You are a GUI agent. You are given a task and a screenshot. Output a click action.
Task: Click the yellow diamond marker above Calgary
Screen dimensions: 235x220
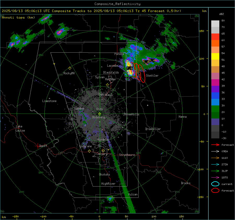coord(103,151)
